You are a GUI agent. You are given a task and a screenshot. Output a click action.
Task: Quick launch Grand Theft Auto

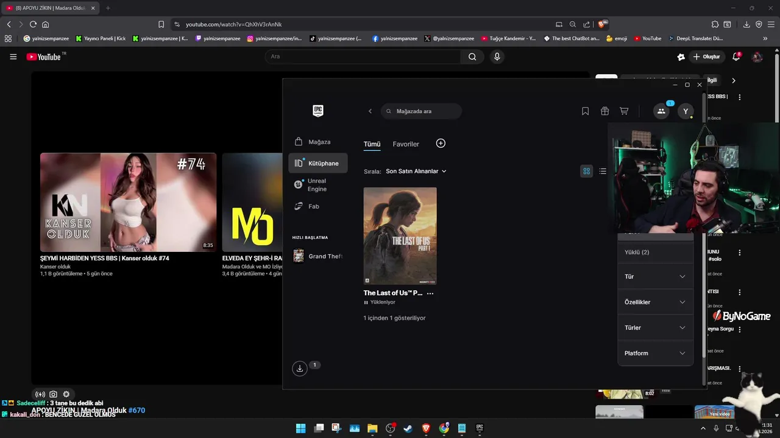(318, 256)
